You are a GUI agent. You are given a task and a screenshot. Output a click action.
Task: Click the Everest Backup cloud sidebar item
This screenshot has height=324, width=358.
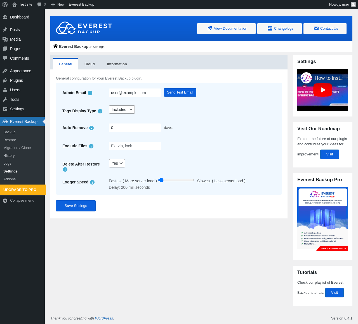(22, 122)
